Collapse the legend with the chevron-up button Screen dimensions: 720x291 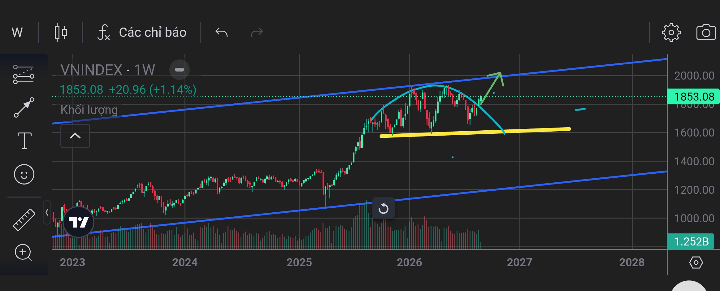(75, 136)
